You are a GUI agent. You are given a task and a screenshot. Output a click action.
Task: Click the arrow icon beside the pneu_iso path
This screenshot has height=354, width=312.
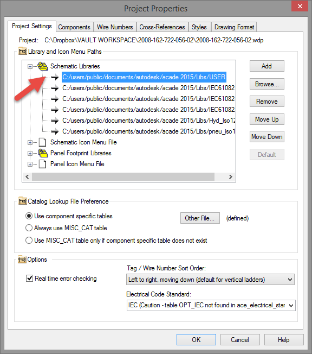(x=55, y=131)
